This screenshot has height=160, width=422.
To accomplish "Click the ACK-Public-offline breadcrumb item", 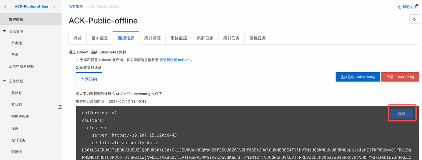I will click(x=104, y=7).
